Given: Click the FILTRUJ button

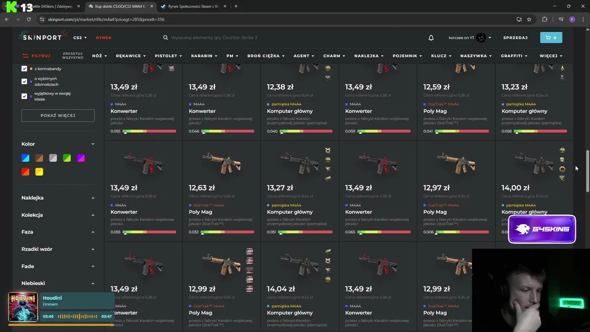Looking at the screenshot, I should tap(36, 56).
